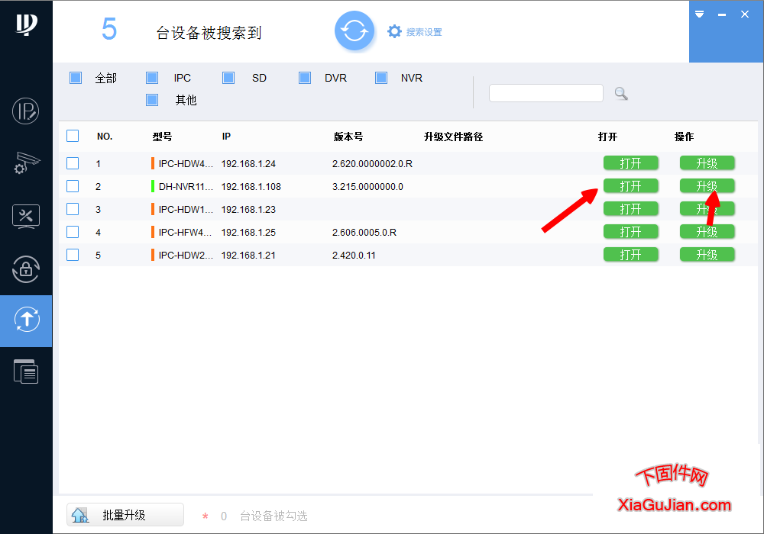
Task: Click the app logo in the sidebar
Action: click(26, 24)
